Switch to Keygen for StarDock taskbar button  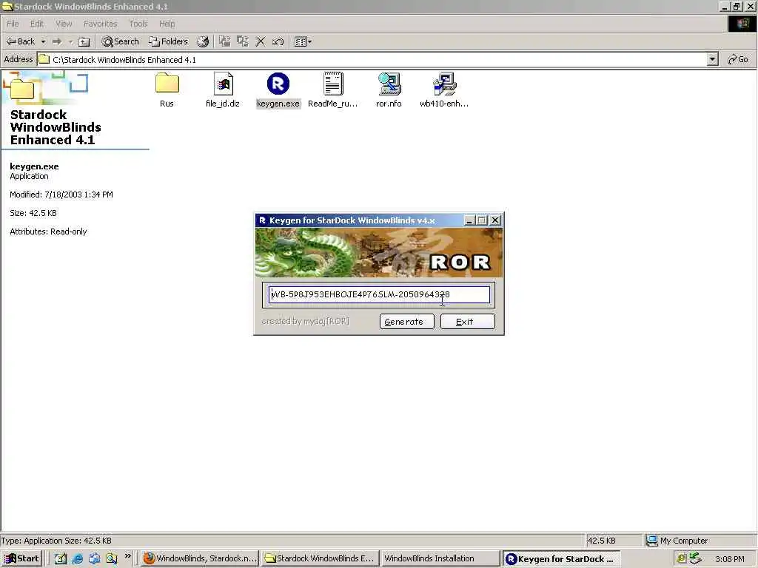click(561, 558)
